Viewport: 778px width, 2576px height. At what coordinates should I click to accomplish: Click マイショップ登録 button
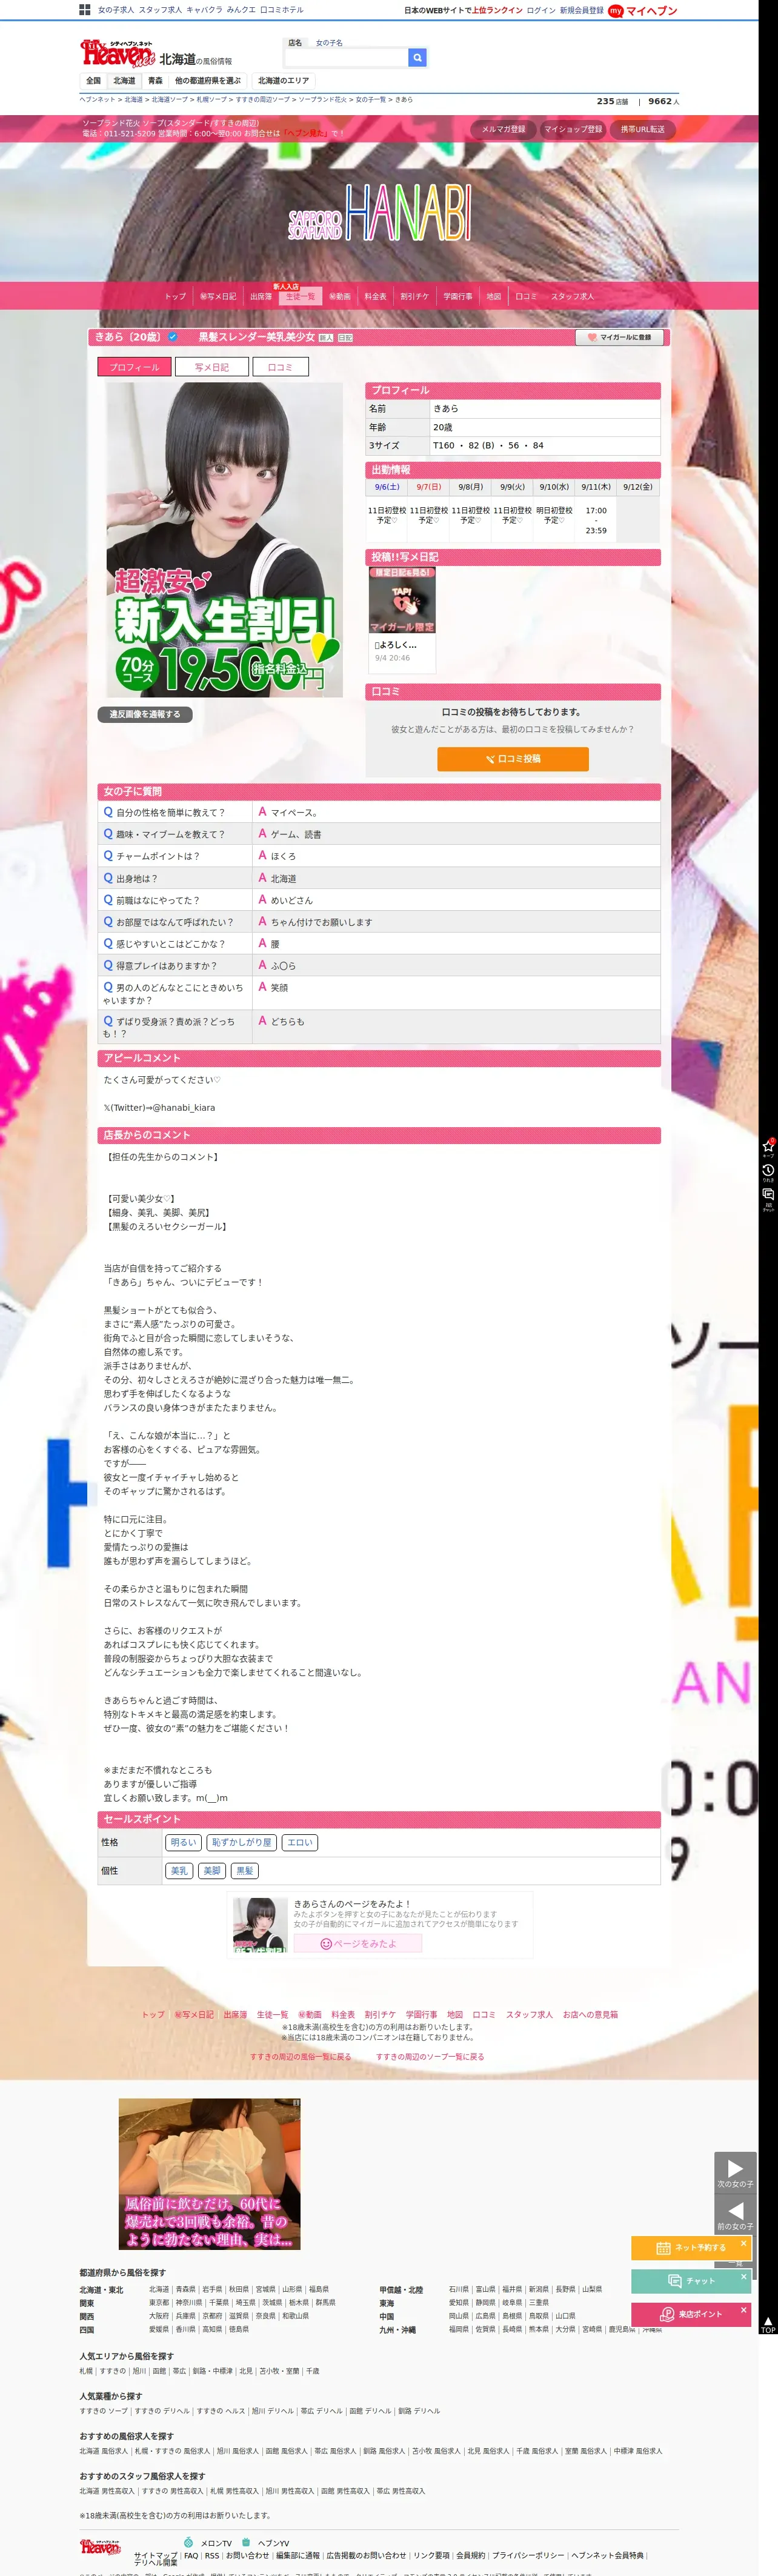pos(573,129)
